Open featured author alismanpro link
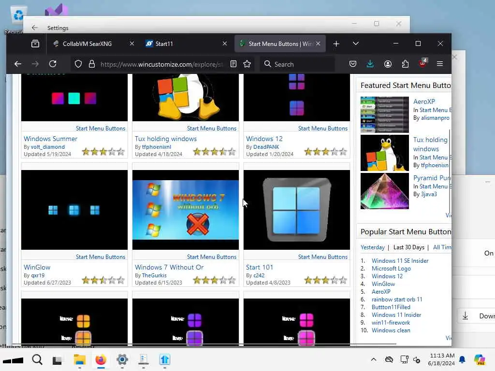 point(435,118)
